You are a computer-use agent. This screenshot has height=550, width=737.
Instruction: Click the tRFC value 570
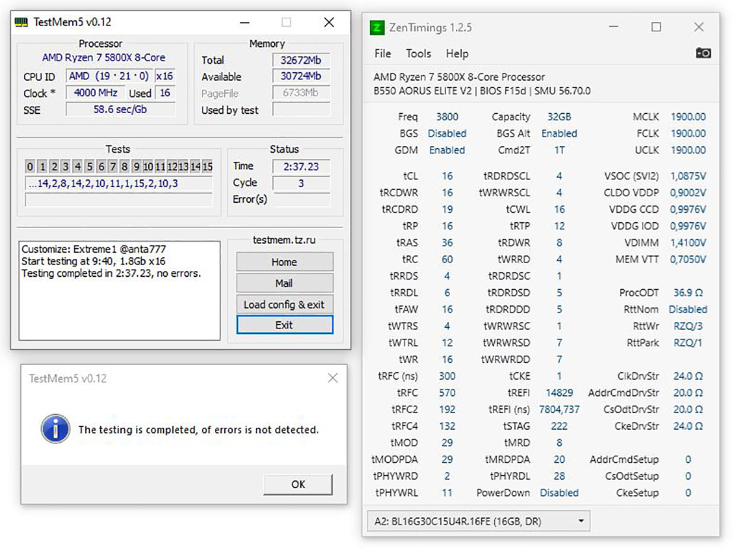[x=447, y=393]
